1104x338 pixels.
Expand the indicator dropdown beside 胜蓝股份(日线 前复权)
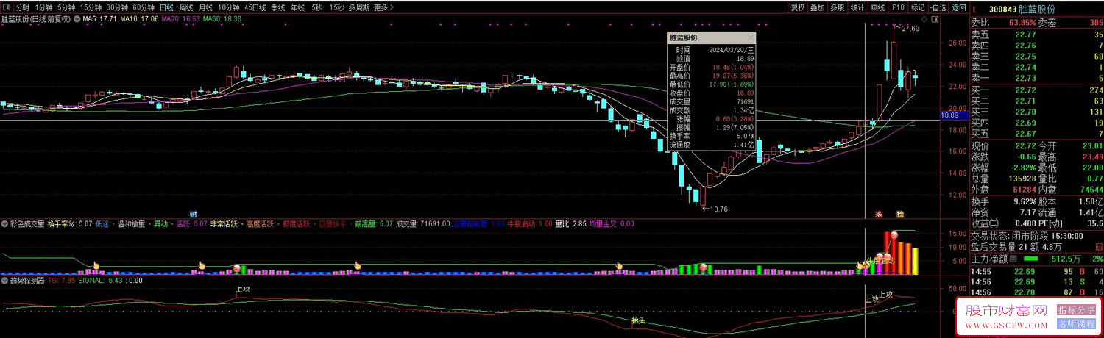(x=77, y=19)
